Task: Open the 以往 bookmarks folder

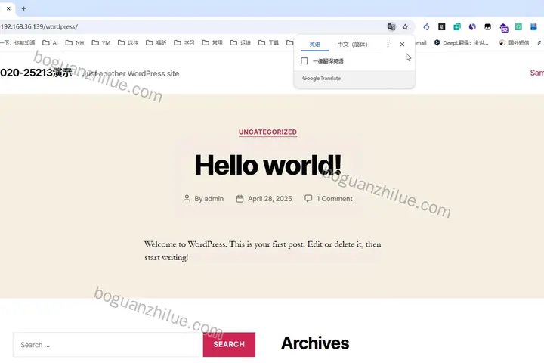Action: pos(128,42)
